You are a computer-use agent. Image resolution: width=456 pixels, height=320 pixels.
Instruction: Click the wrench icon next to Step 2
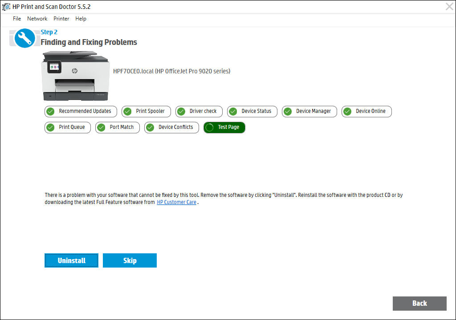pos(24,38)
